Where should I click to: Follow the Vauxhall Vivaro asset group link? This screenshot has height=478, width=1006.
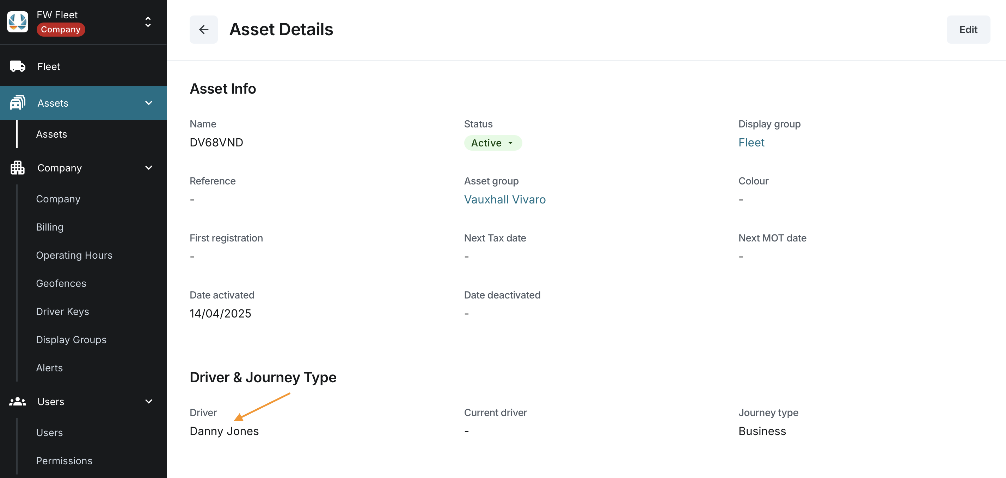[504, 200]
